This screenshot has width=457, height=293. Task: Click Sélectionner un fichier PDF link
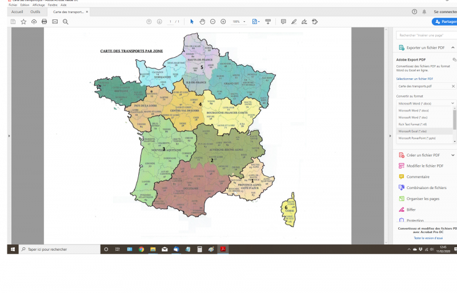click(x=415, y=78)
